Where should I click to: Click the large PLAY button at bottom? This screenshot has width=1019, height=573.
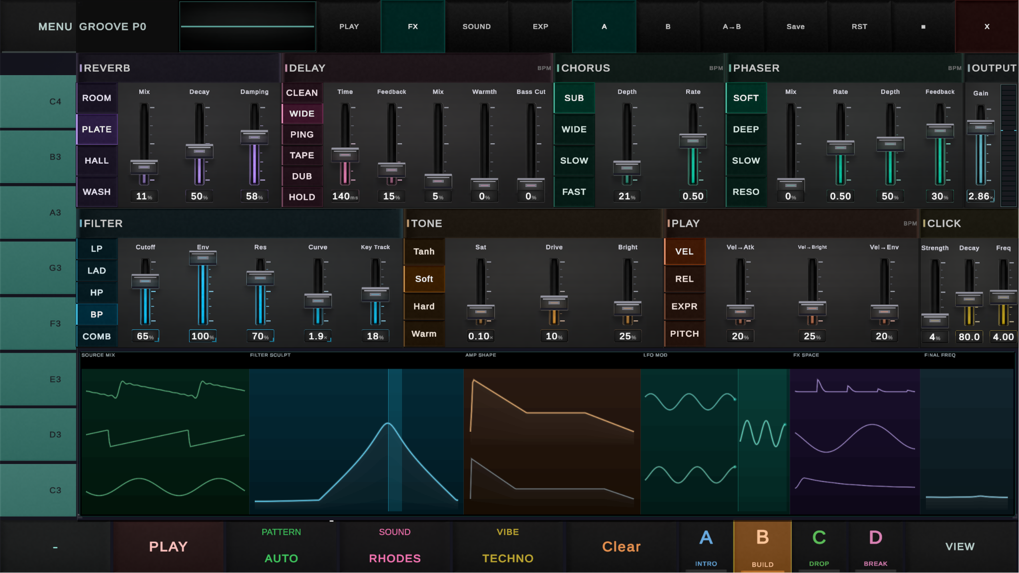tap(168, 547)
